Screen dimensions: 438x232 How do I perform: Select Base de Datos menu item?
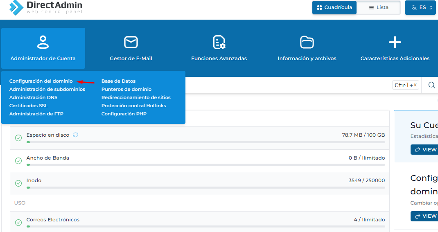tap(118, 81)
